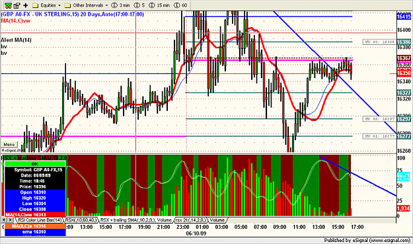Select the RSX + trailing SMA Volume tab

tap(136, 220)
